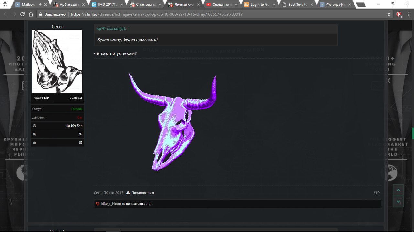Screen dimensions: 414x232
Task: Click the praying hands avatar image
Action: [x=57, y=61]
